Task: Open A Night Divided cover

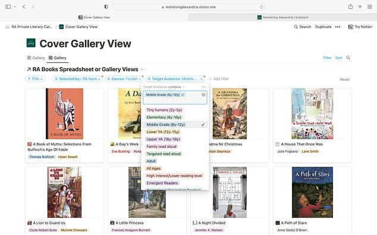Action: click(x=230, y=192)
